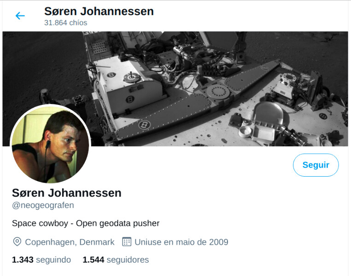The image size is (351, 276).
Task: Click the 31.864 chíos count
Action: coord(65,23)
